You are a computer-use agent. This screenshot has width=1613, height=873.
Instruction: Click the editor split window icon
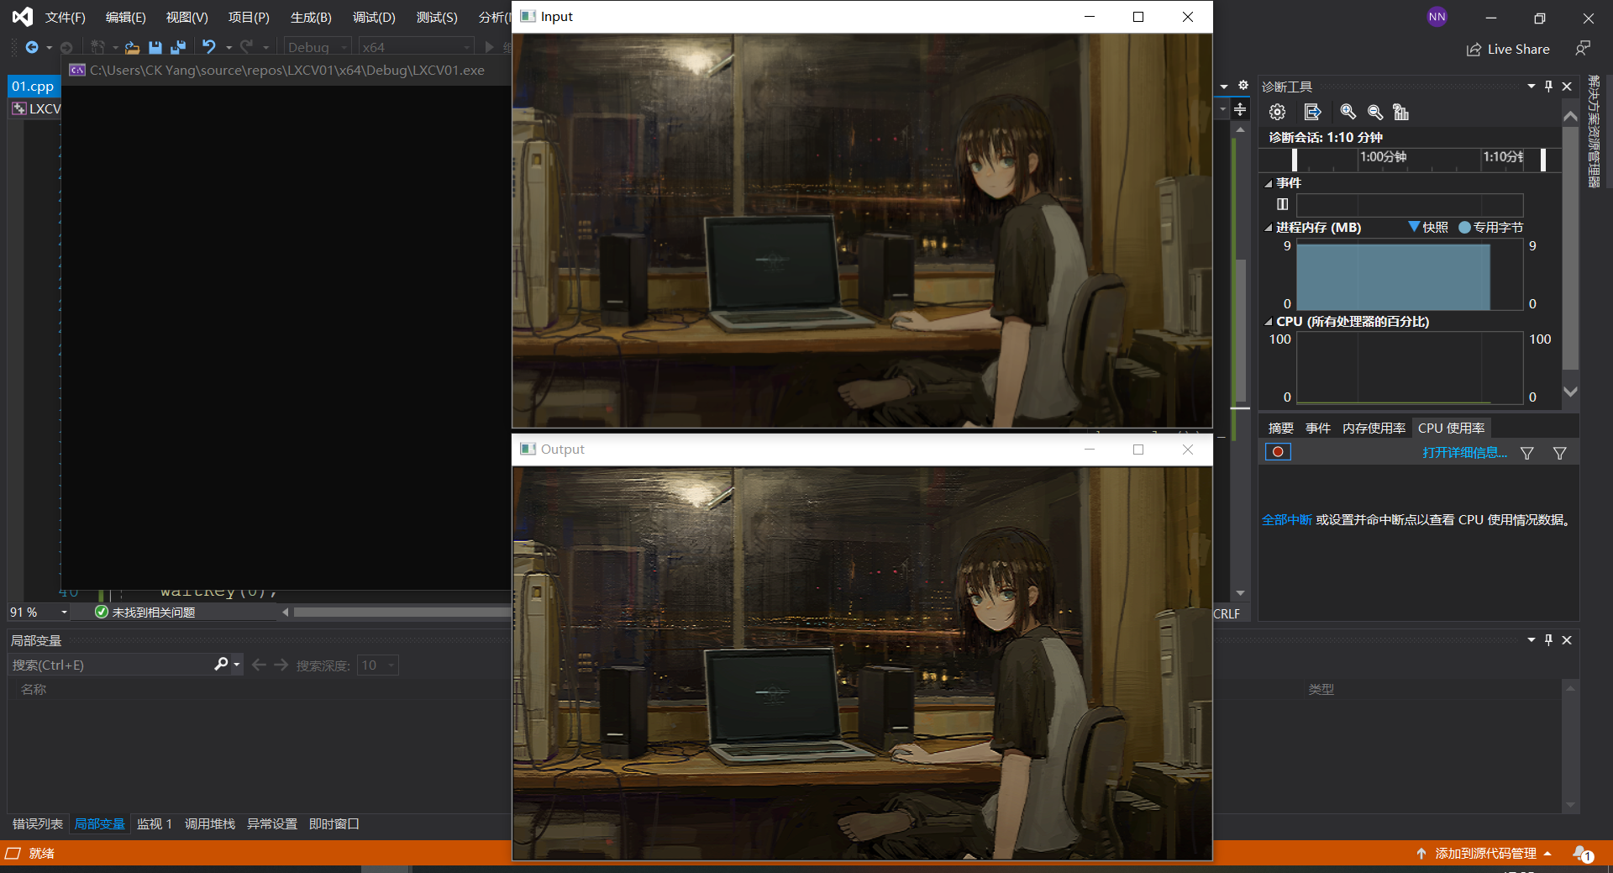click(1240, 109)
